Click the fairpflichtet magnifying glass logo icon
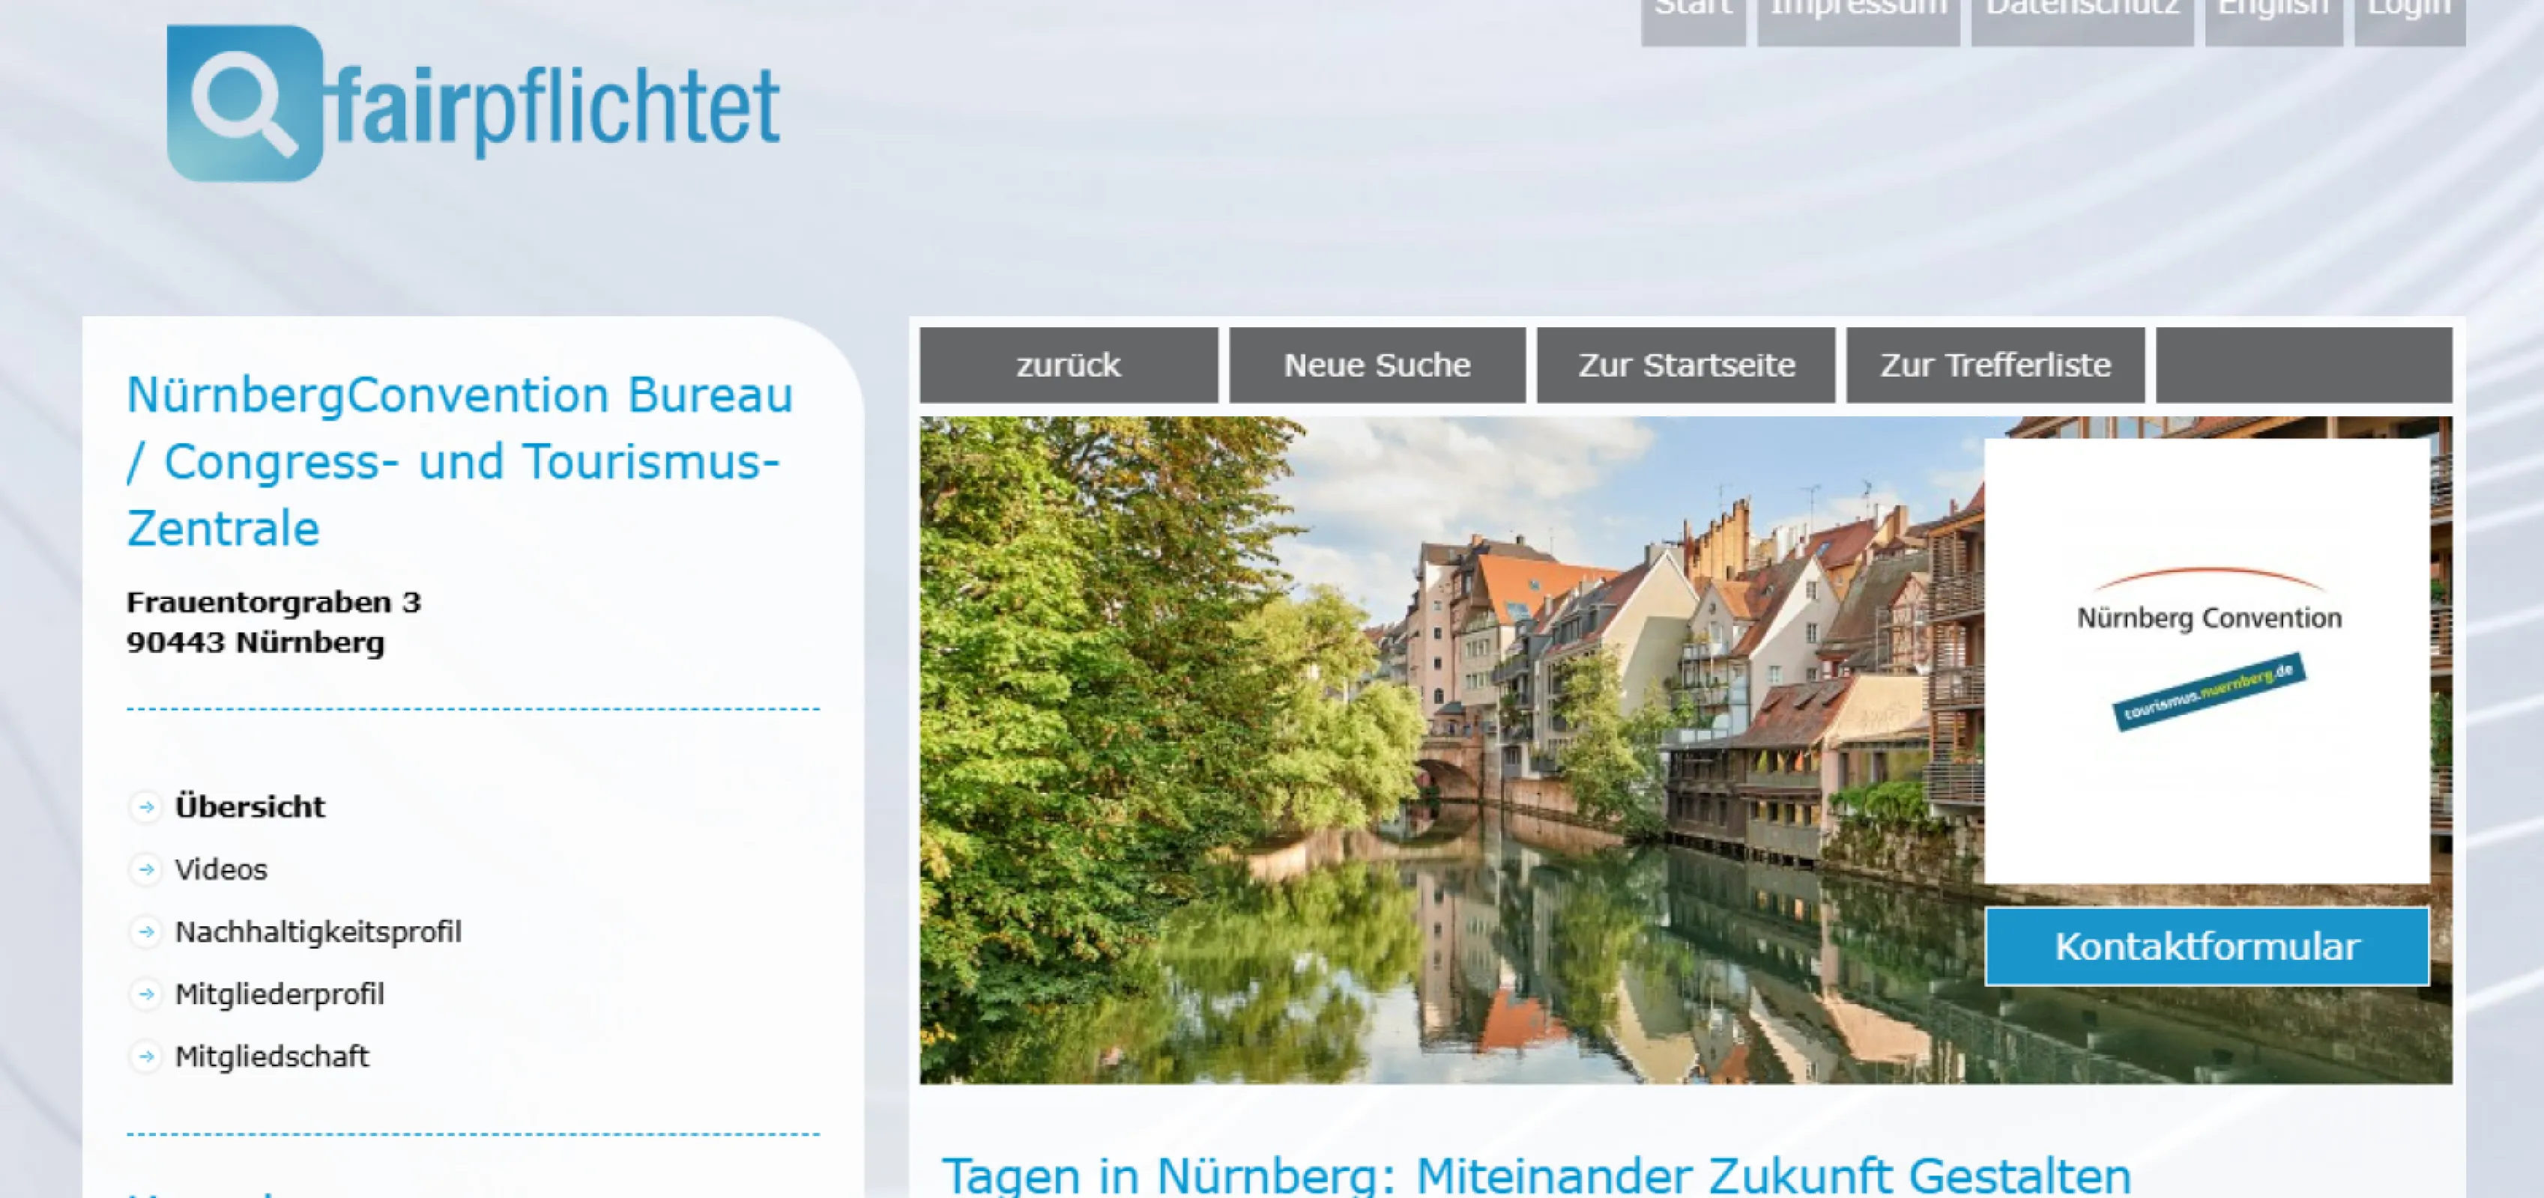The image size is (2544, 1198). click(244, 103)
